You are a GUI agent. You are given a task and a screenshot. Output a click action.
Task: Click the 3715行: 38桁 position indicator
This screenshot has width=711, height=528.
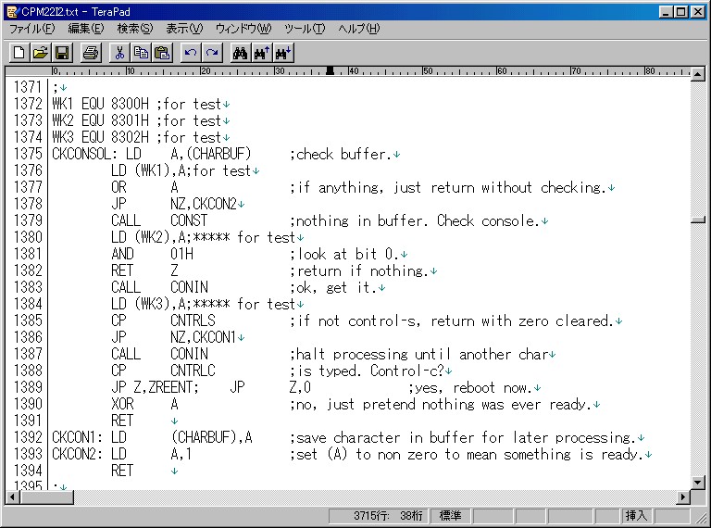379,516
